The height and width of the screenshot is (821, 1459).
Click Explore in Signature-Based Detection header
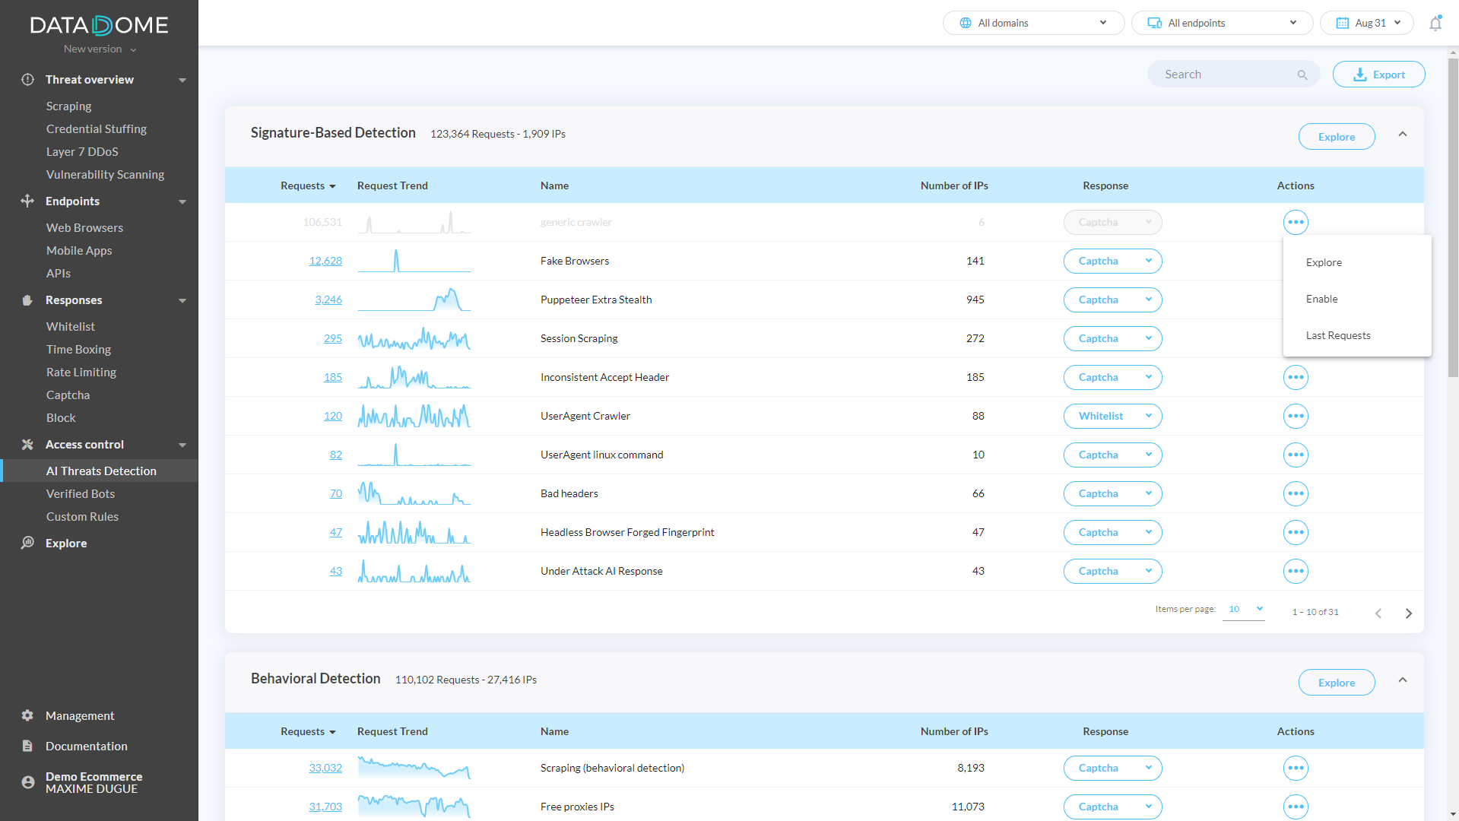click(x=1336, y=137)
